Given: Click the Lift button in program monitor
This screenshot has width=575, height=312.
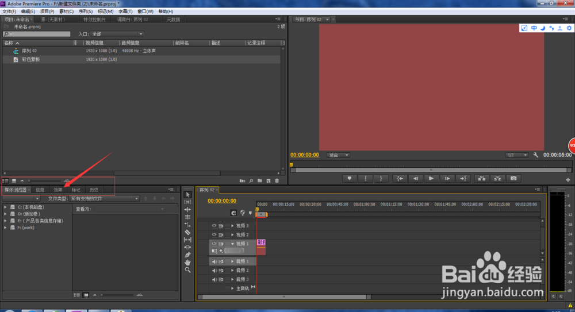Looking at the screenshot, I should 481,179.
